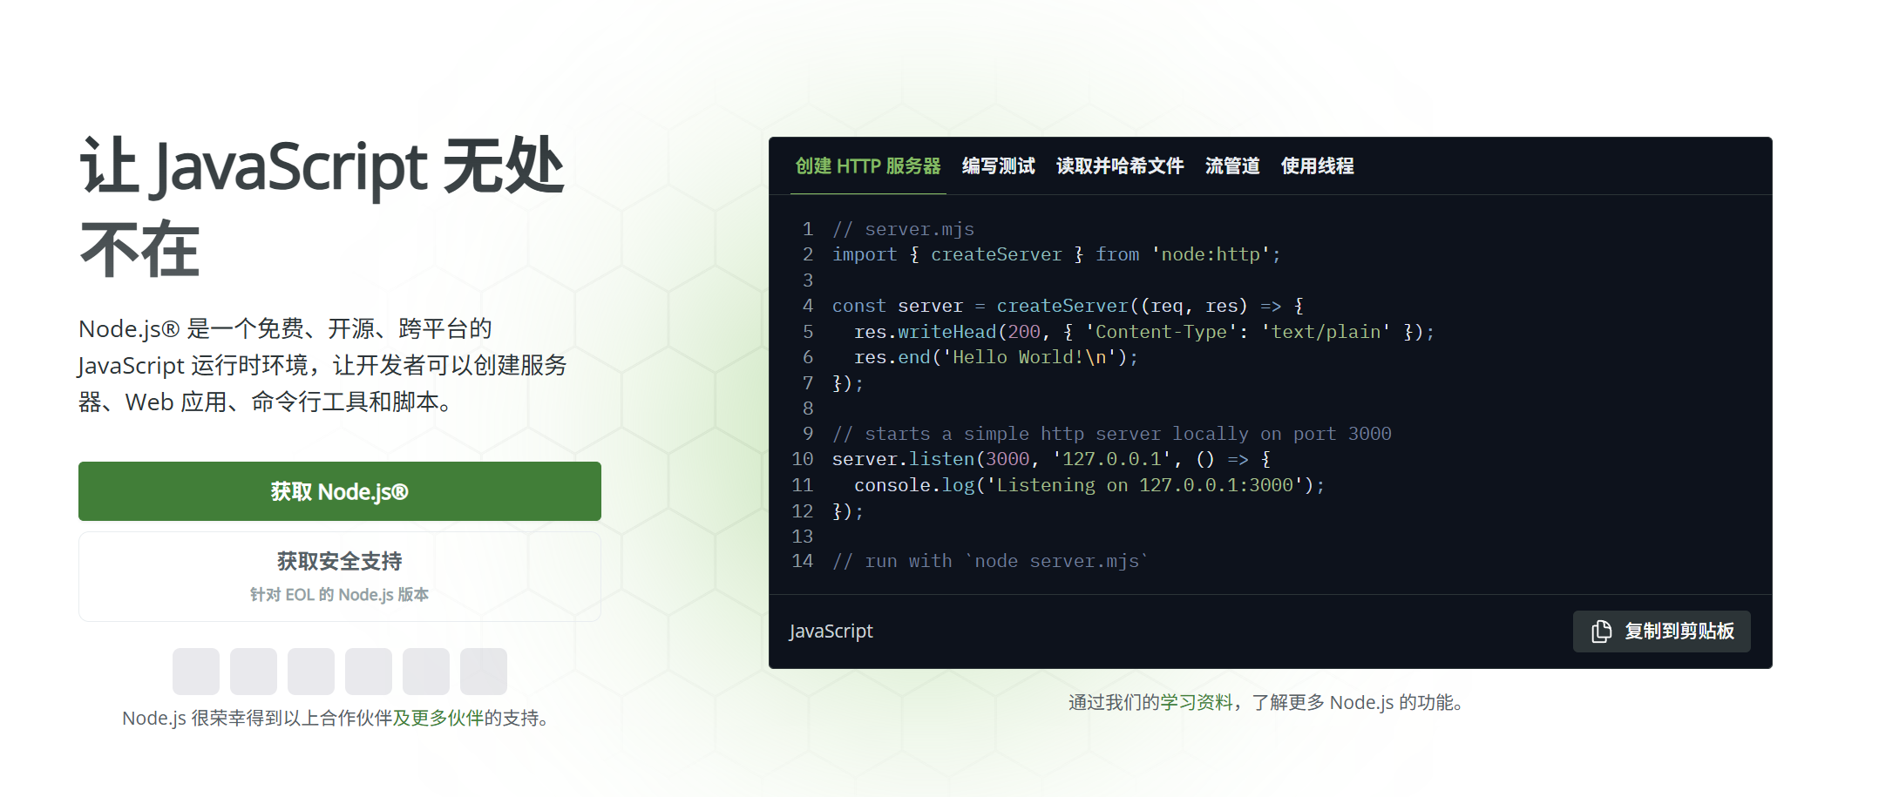1879x797 pixels.
Task: Switch to the 编写测试 tab
Action: 999,165
